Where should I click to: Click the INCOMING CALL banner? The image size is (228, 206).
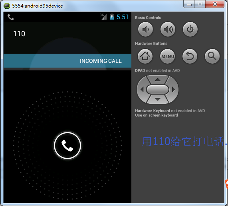(x=67, y=61)
